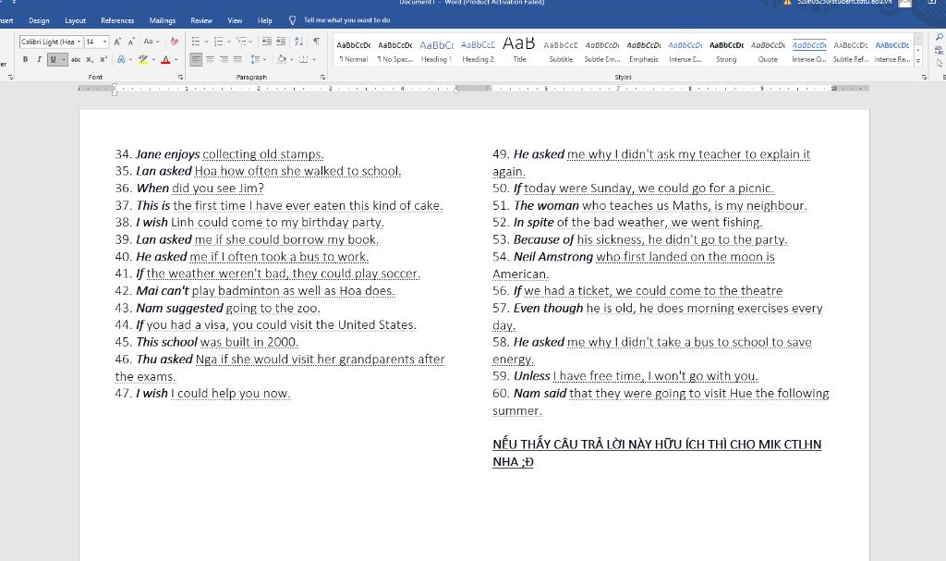946x561 pixels.
Task: Toggle Align Left paragraph button
Action: click(196, 59)
